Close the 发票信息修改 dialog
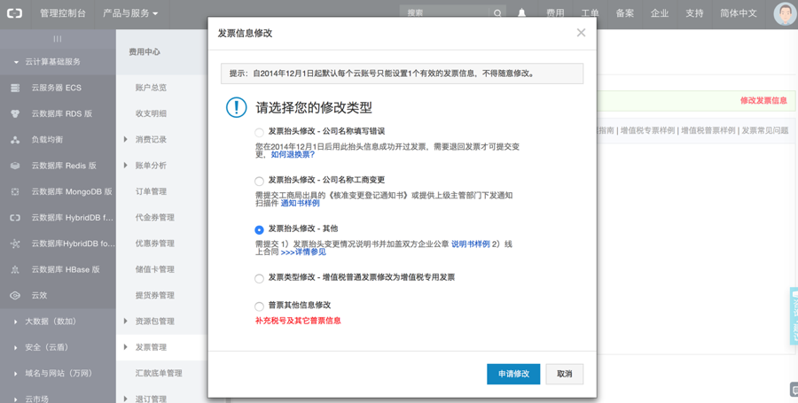 tap(581, 33)
